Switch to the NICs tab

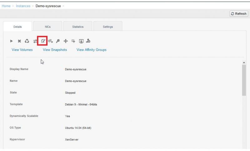[47, 27]
